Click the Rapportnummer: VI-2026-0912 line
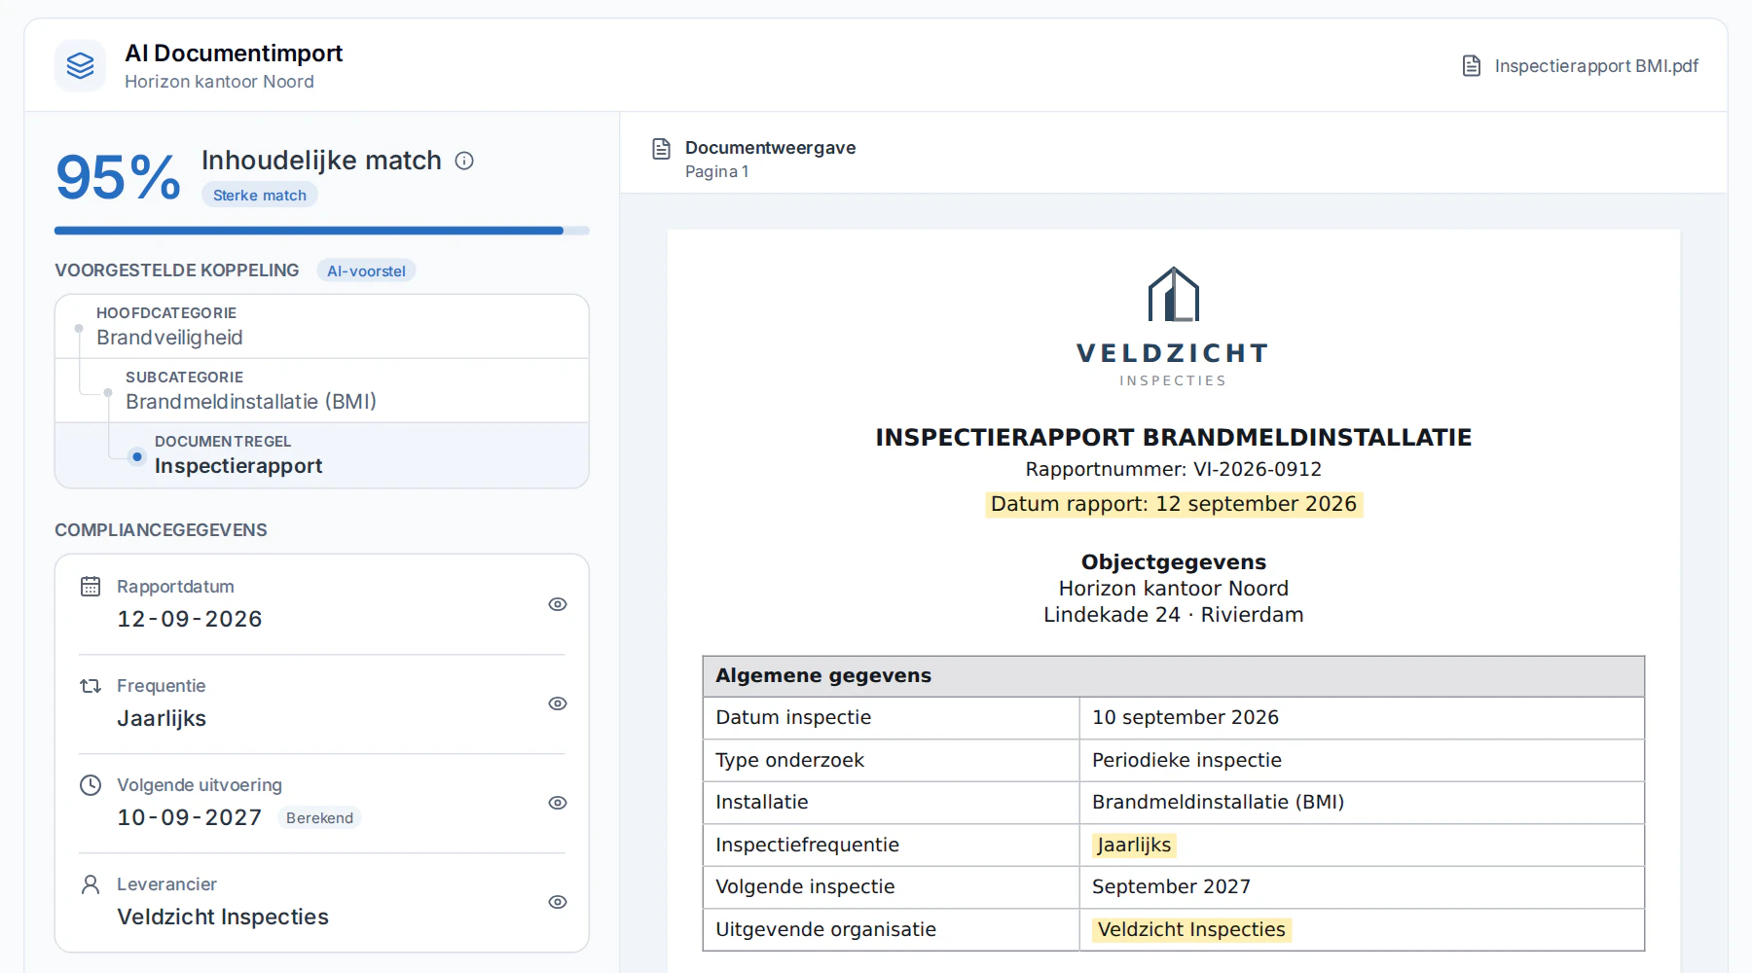1752x973 pixels. pyautogui.click(x=1174, y=469)
